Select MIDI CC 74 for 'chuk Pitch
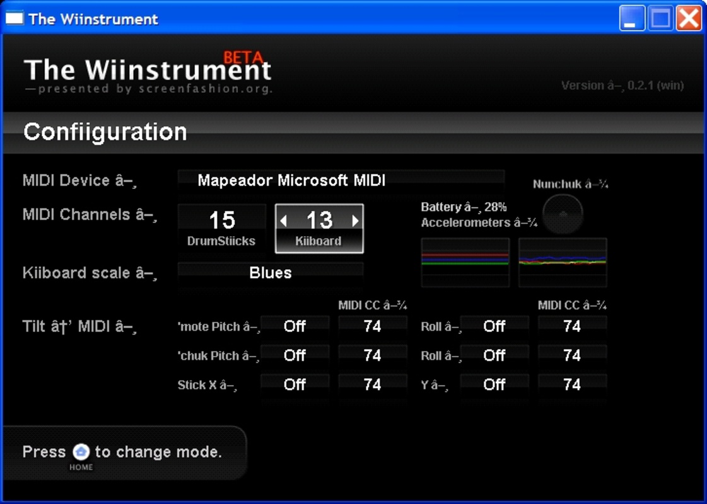This screenshot has width=707, height=504. click(x=373, y=355)
